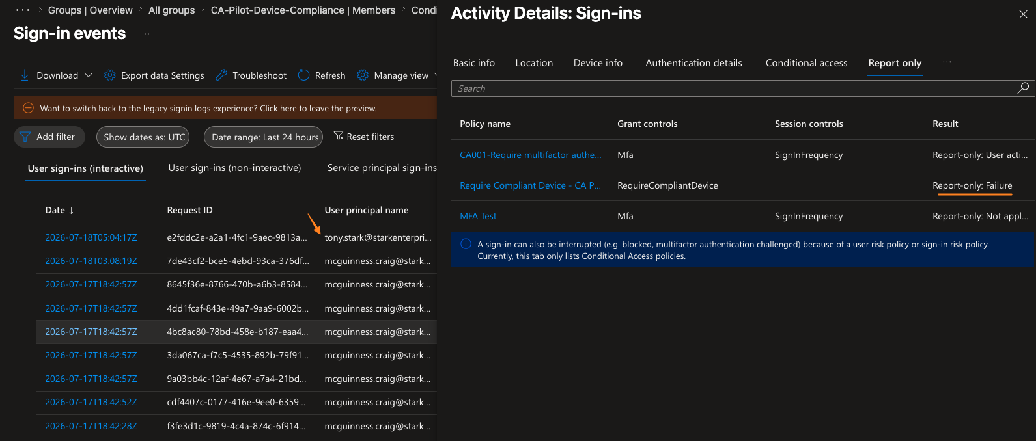The height and width of the screenshot is (441, 1036).
Task: Open sign-in dated 2026-07-18T05:04:17Z
Action: 91,237
